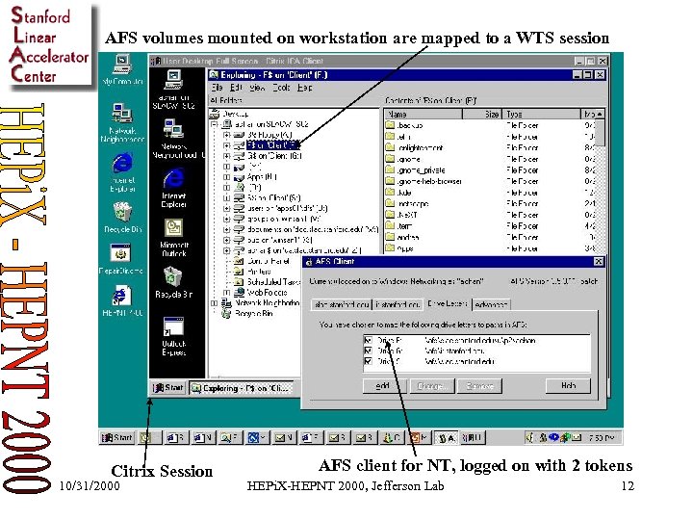693x520 pixels.
Task: Expand the 'documents on' network drive node
Action: click(x=227, y=229)
